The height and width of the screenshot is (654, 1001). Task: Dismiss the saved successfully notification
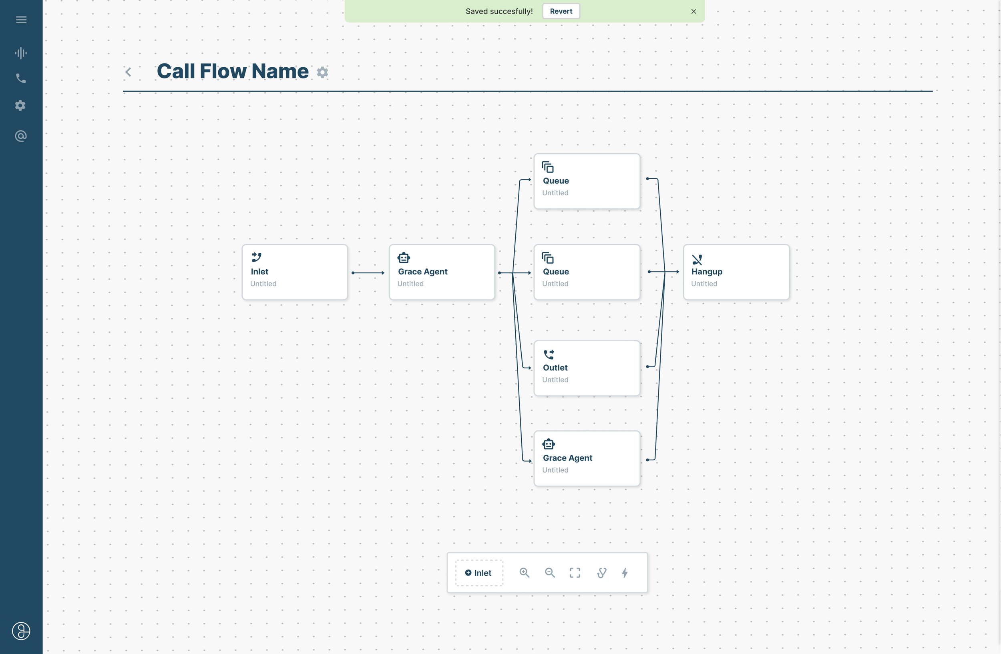[693, 11]
